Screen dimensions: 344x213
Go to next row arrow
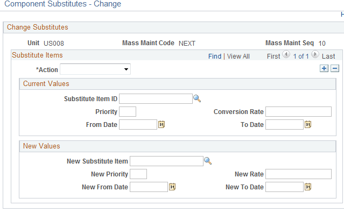[315, 54]
